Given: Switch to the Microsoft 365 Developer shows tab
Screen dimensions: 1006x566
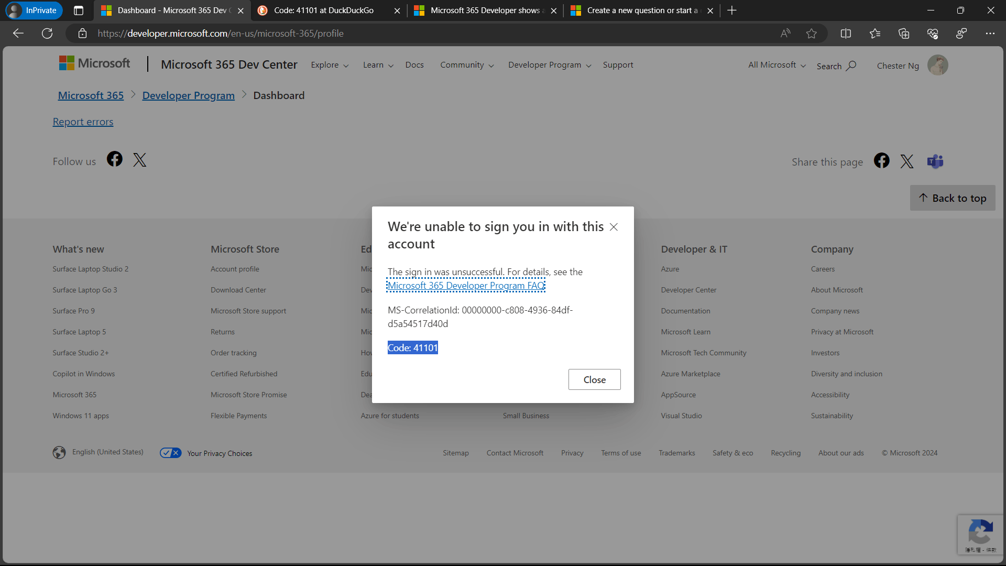Looking at the screenshot, I should (485, 10).
